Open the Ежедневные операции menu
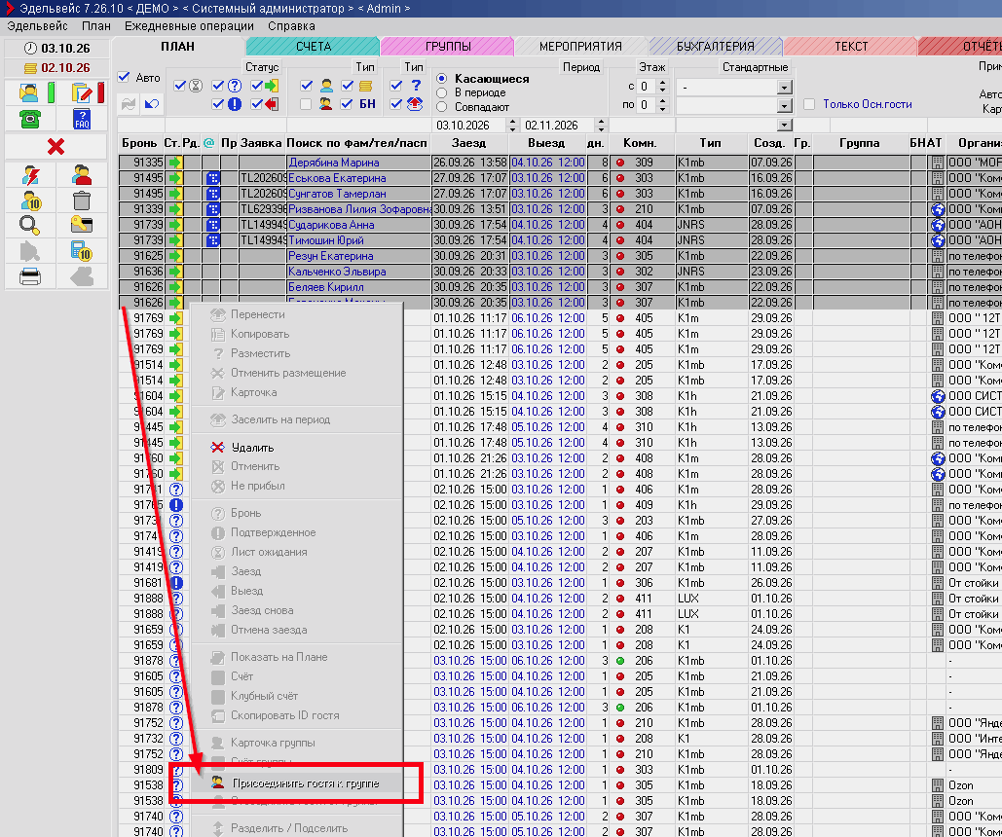 point(189,26)
